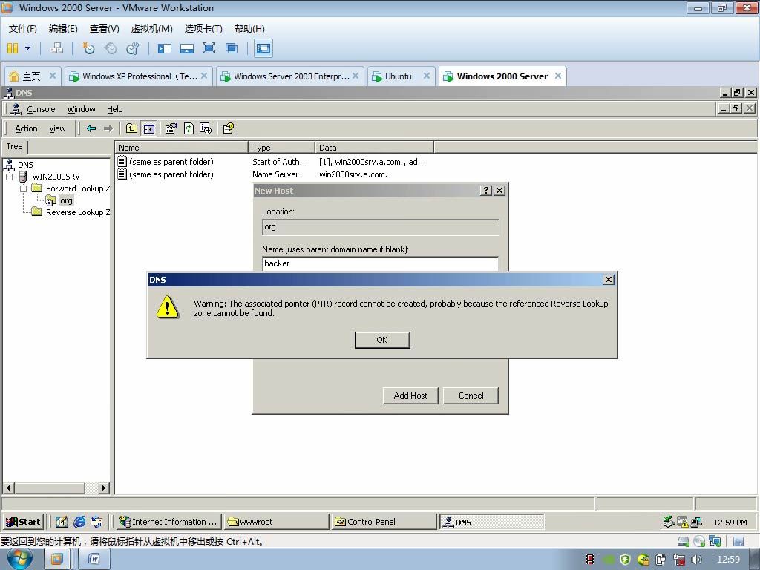Click the Type column header
Image resolution: width=760 pixels, height=570 pixels.
(x=281, y=148)
